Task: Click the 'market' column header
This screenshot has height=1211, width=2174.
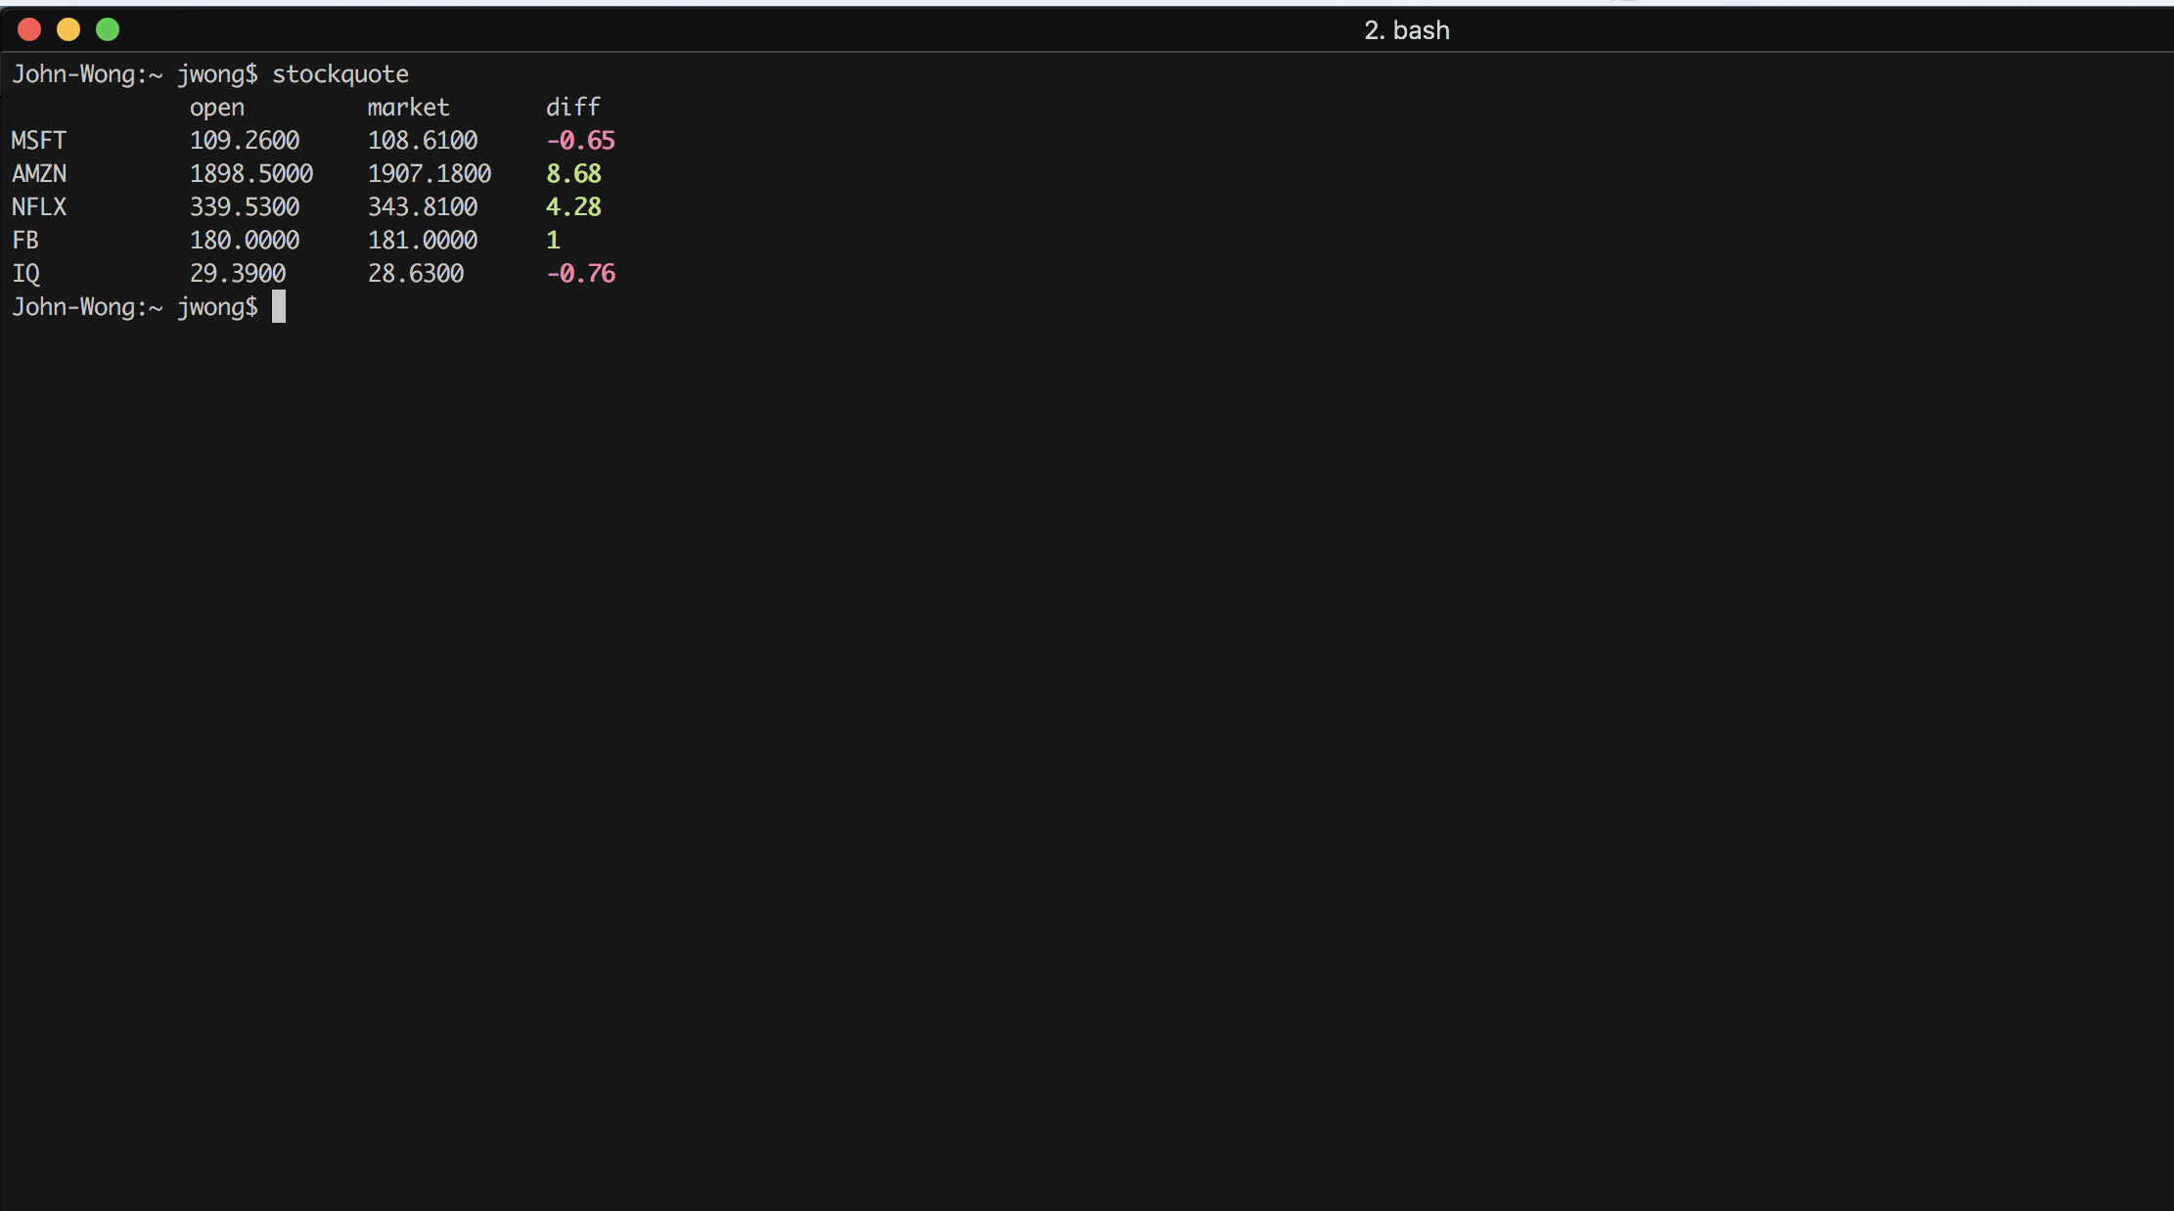Action: tap(408, 108)
